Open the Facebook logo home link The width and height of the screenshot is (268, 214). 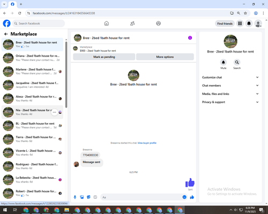pos(6,24)
